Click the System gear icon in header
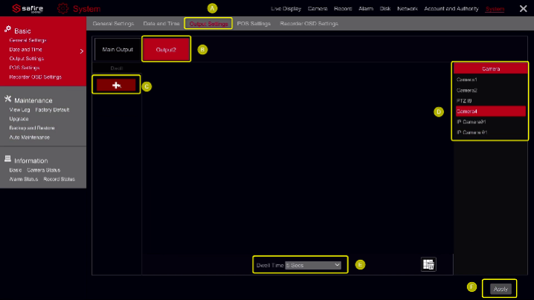The image size is (534, 300). [x=64, y=9]
